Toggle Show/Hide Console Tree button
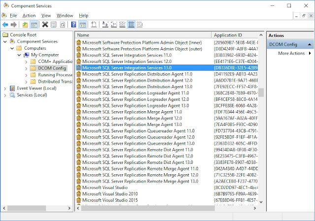315x221 pixels. [x=34, y=25]
